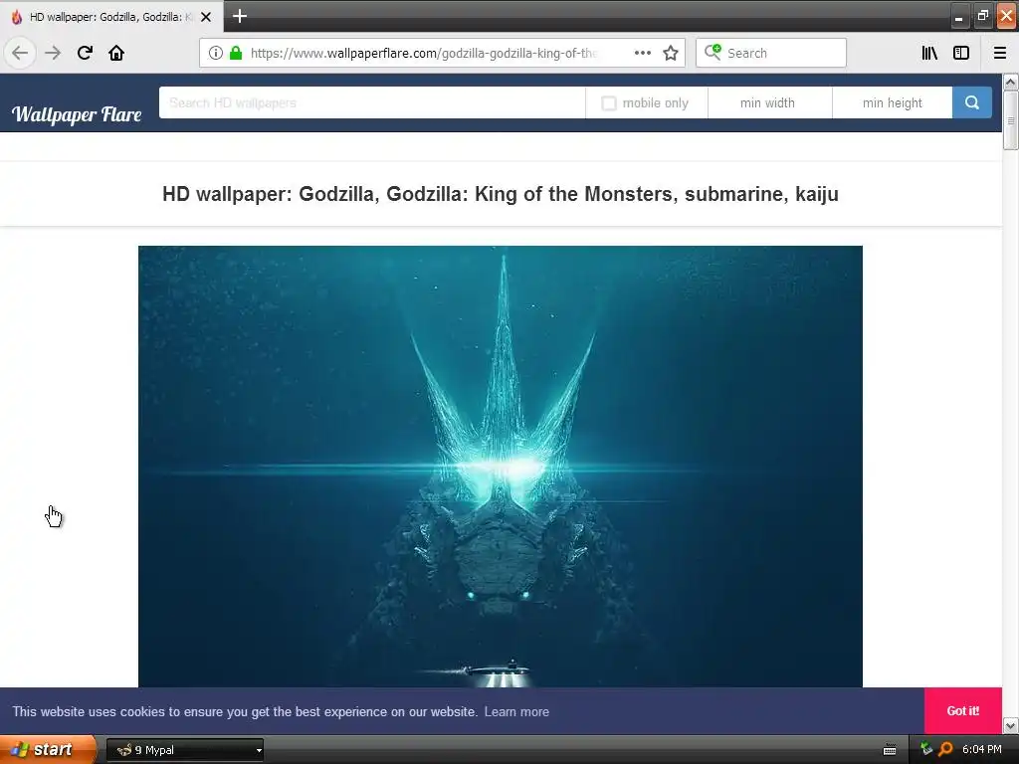The height and width of the screenshot is (764, 1019).
Task: Open a new tab with the plus button
Action: [239, 16]
